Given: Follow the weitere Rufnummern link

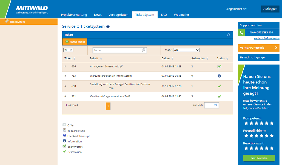Looking at the screenshot, I should (x=266, y=38).
